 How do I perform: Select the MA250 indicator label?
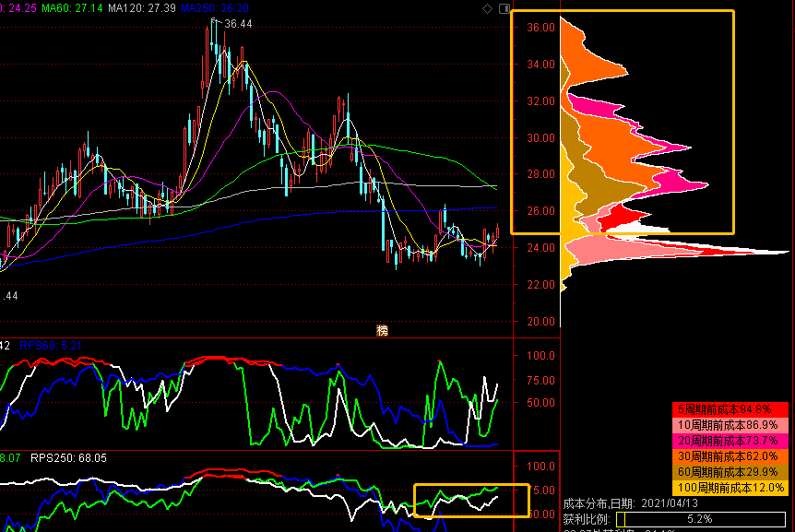point(215,8)
